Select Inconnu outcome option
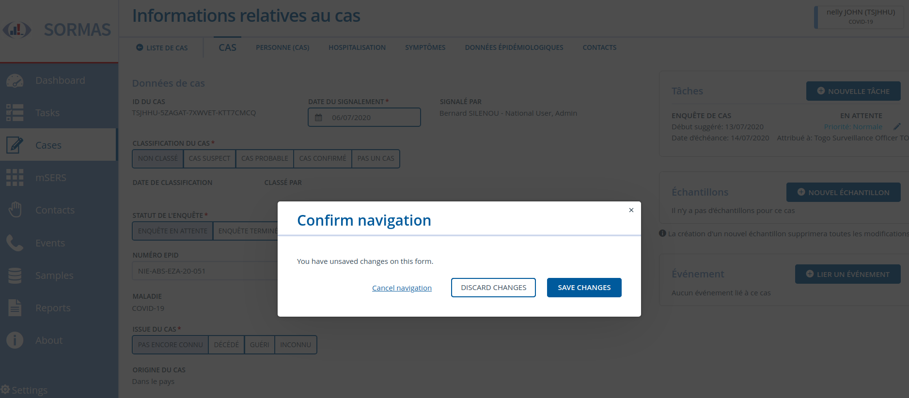 click(x=296, y=345)
